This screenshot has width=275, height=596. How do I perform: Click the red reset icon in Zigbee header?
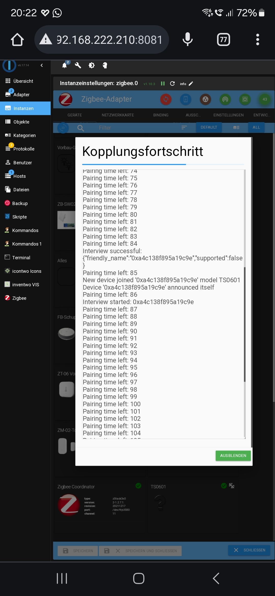(x=166, y=99)
